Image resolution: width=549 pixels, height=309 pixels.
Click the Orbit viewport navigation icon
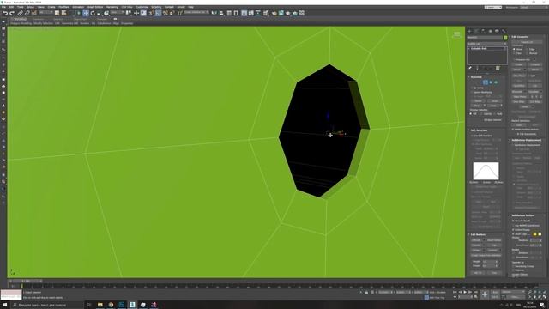(x=540, y=297)
